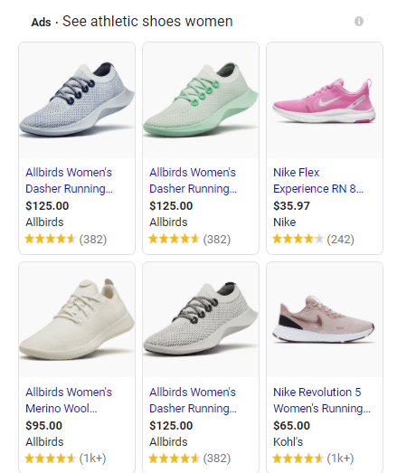Click the $95.00 Merino Wool price

pyautogui.click(x=43, y=425)
